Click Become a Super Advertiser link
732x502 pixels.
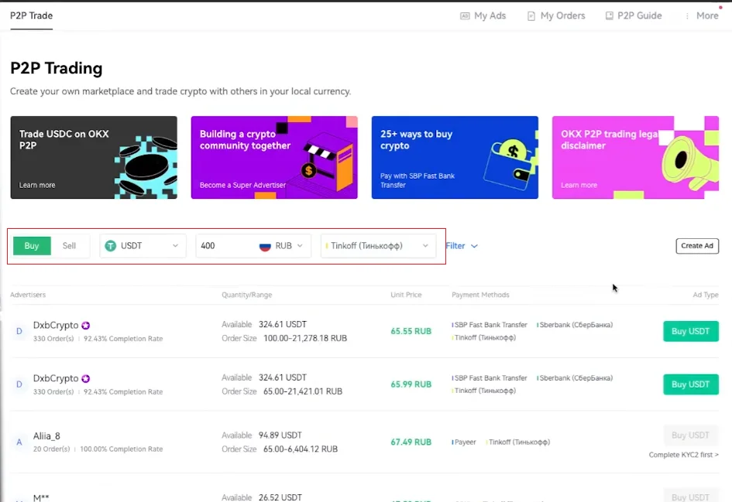point(242,185)
